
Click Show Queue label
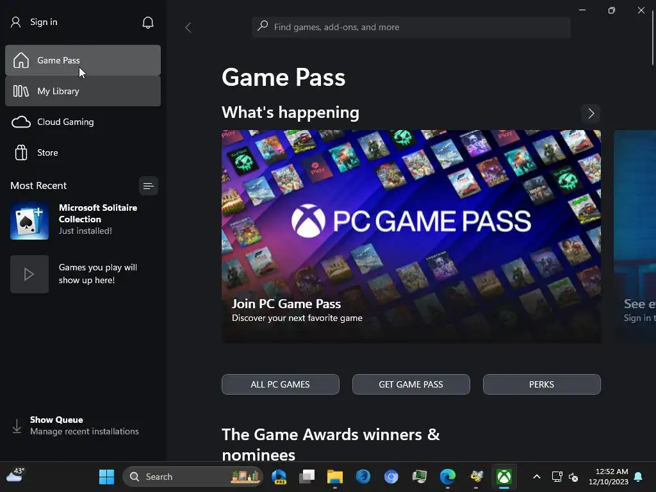point(56,420)
